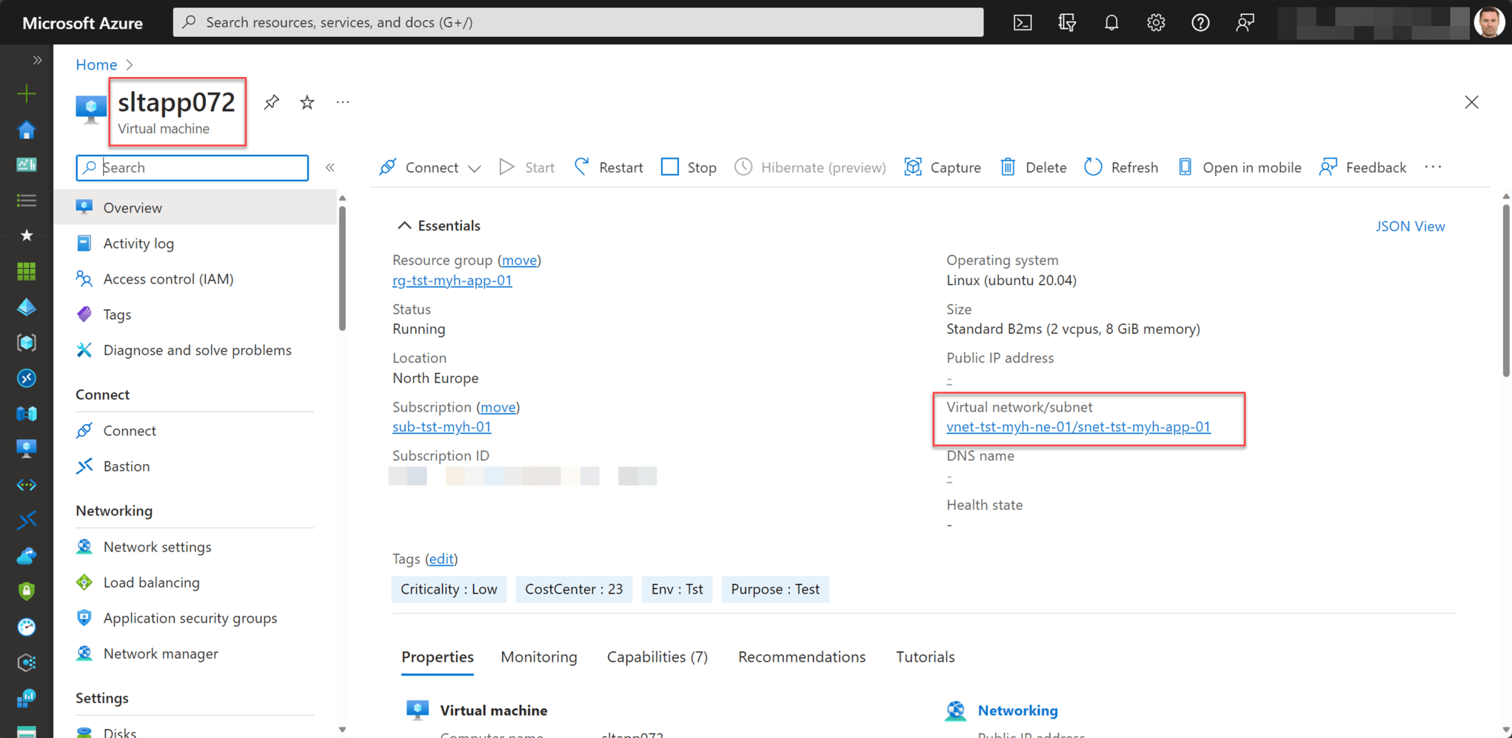The image size is (1512, 738).
Task: Mark sltapp072 as a favorite
Action: [x=307, y=102]
